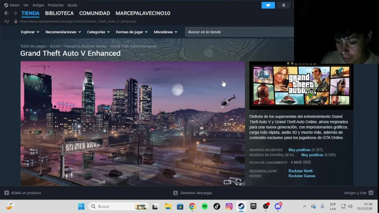Open Franquicia Rockstar Games breadcrumb
The image size is (379, 213).
pos(85,46)
